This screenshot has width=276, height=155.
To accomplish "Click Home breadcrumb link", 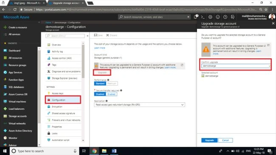I will coord(48,23).
